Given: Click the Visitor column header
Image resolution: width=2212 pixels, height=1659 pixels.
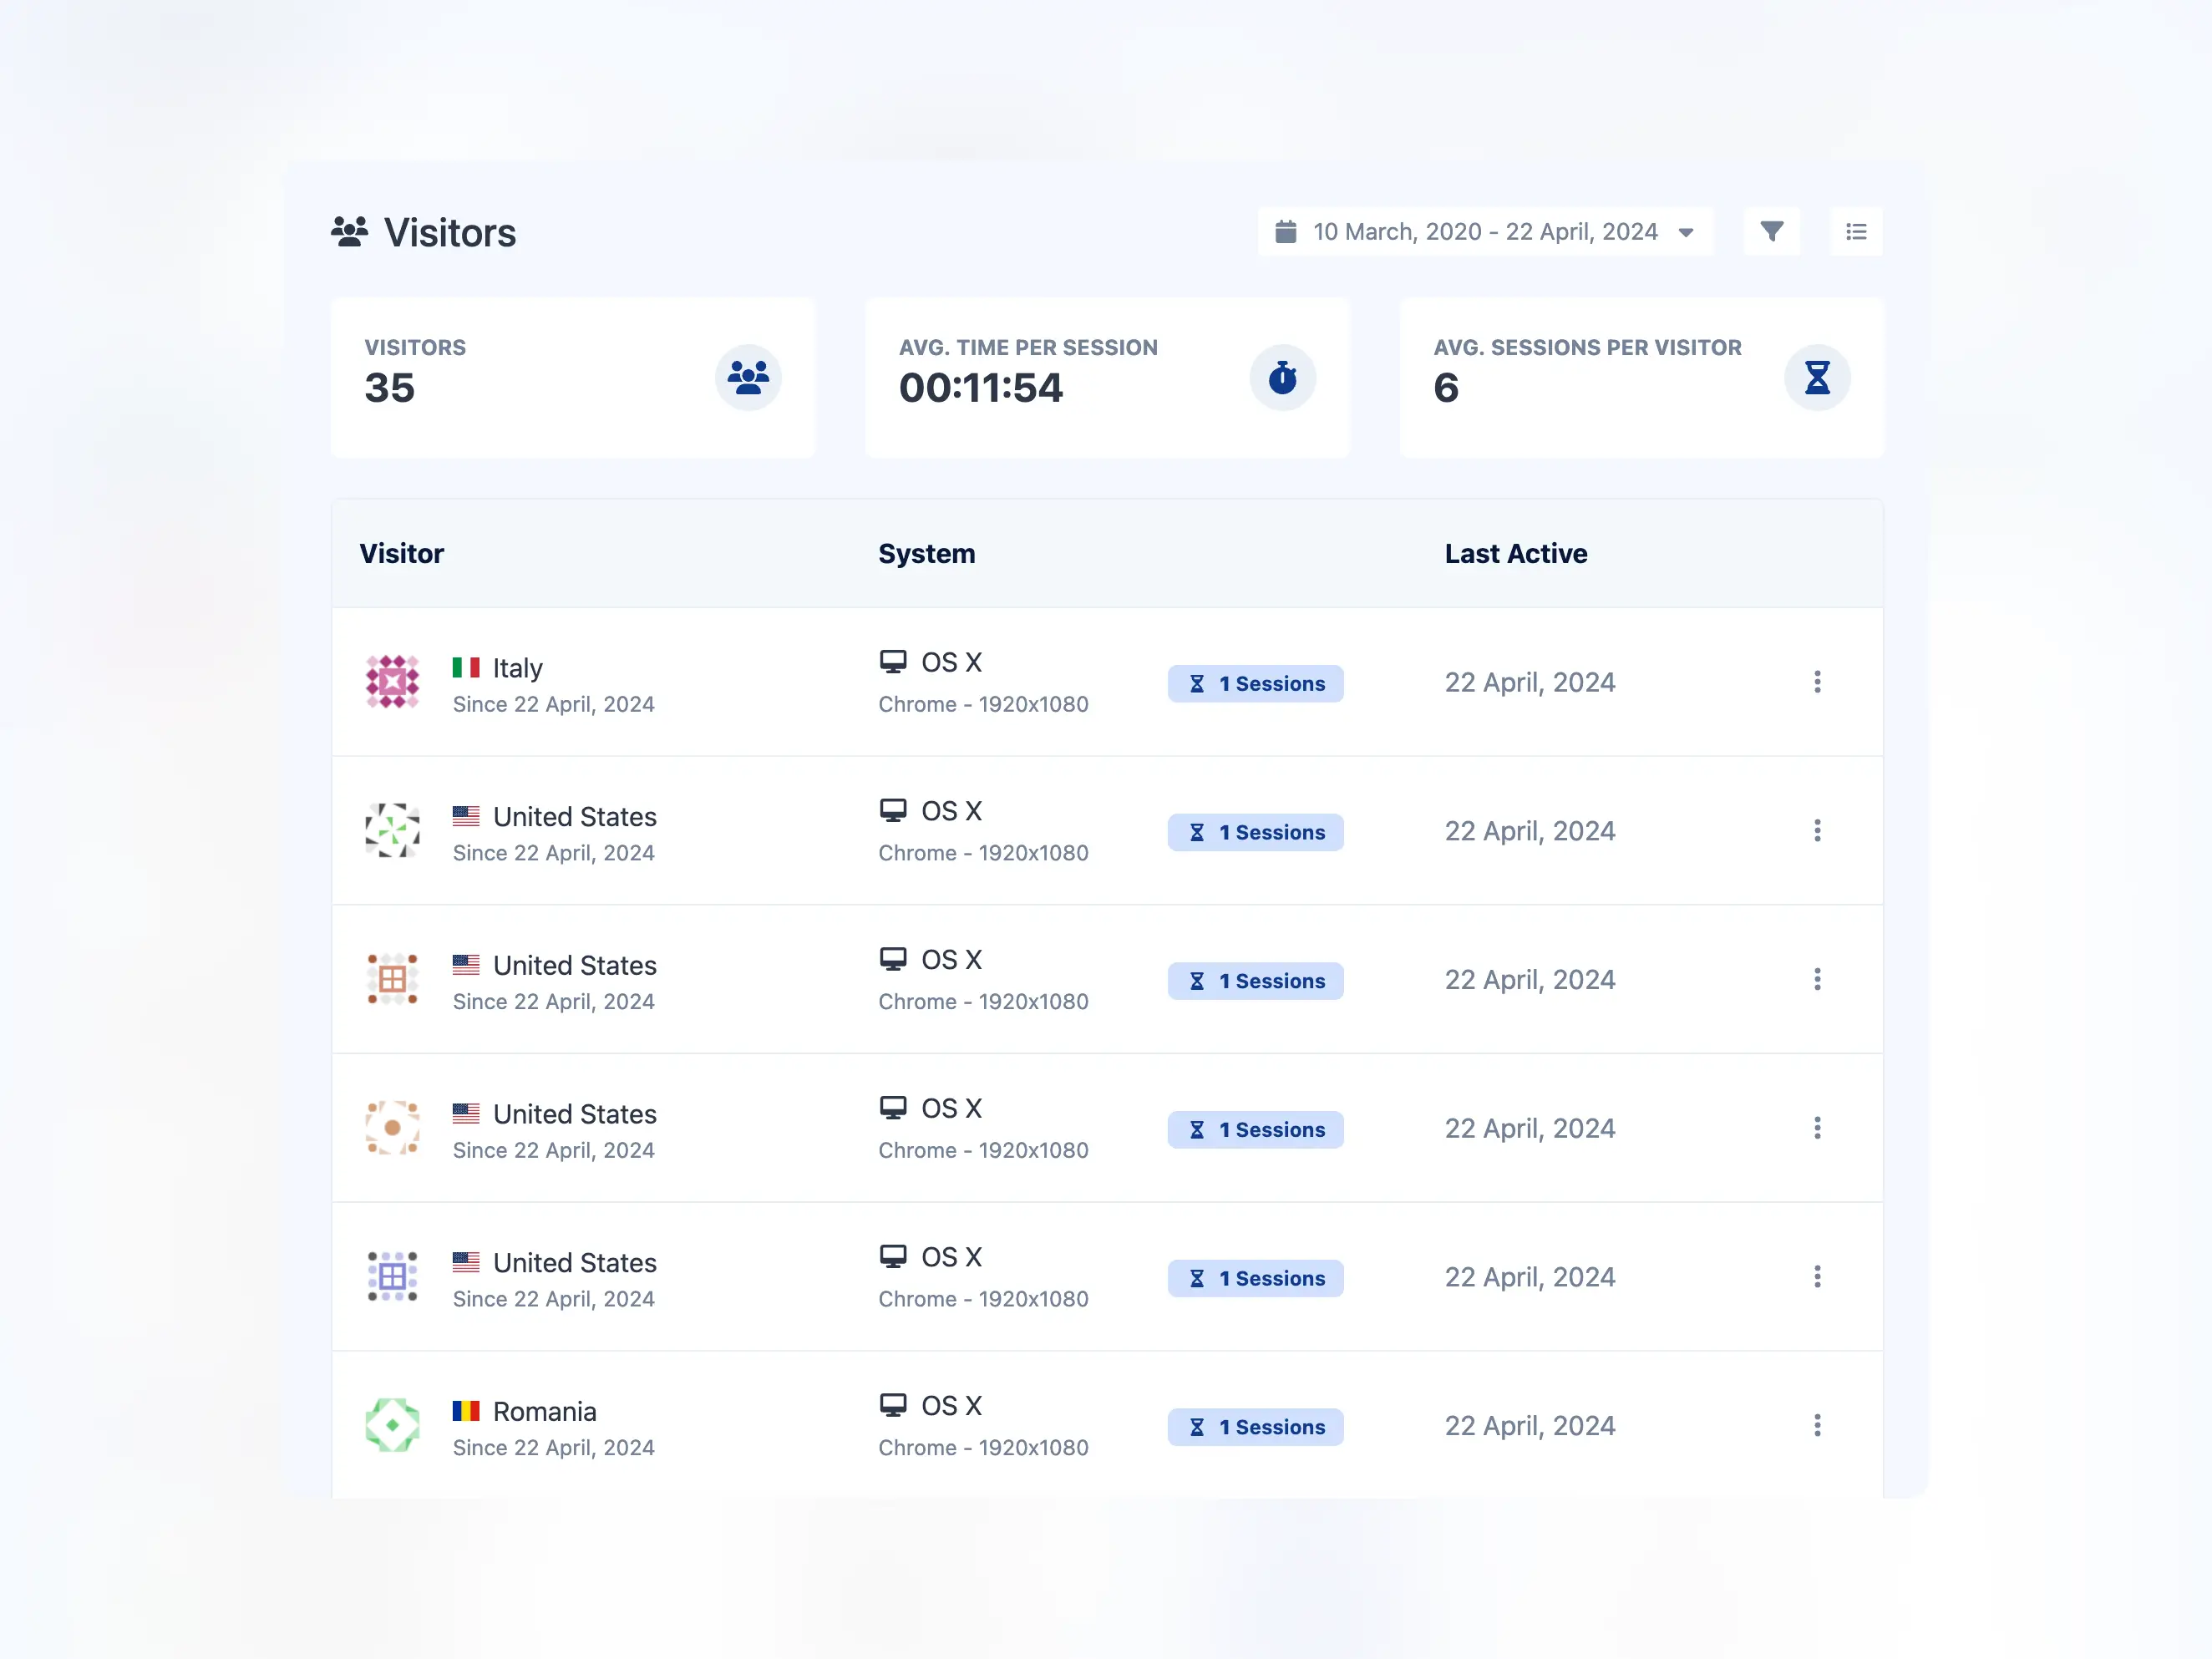Looking at the screenshot, I should click(401, 553).
